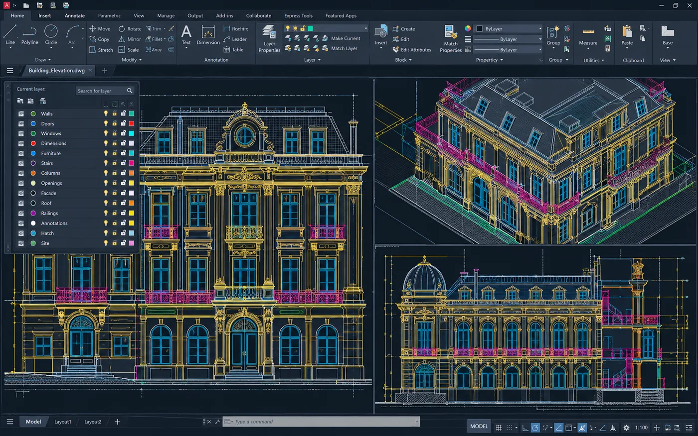The height and width of the screenshot is (436, 698).
Task: Expand the Block panel dropdown
Action: pos(403,60)
